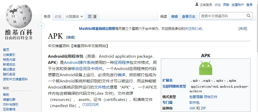258x112 pixels.
Task: Click the Android robot logo image
Action: 205,68
